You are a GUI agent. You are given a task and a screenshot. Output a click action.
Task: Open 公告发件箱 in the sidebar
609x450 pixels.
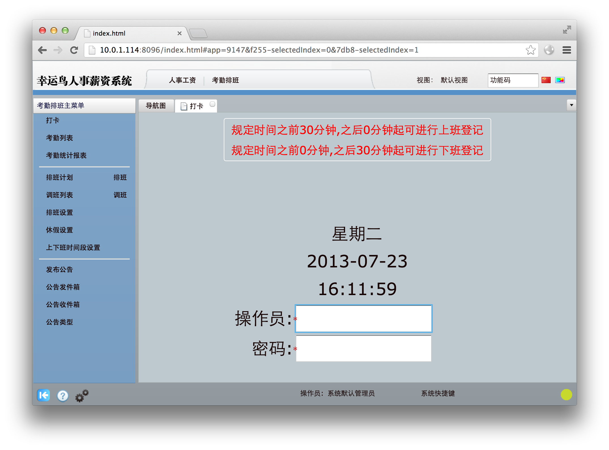tap(63, 287)
